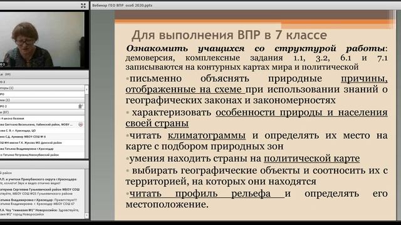Click chat message from гимназия №1 Новороссийск

[39, 212]
